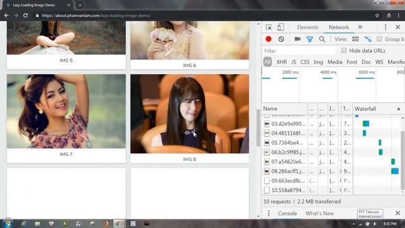405x228 pixels.
Task: Open network search with the magnifier icon
Action: tap(322, 39)
